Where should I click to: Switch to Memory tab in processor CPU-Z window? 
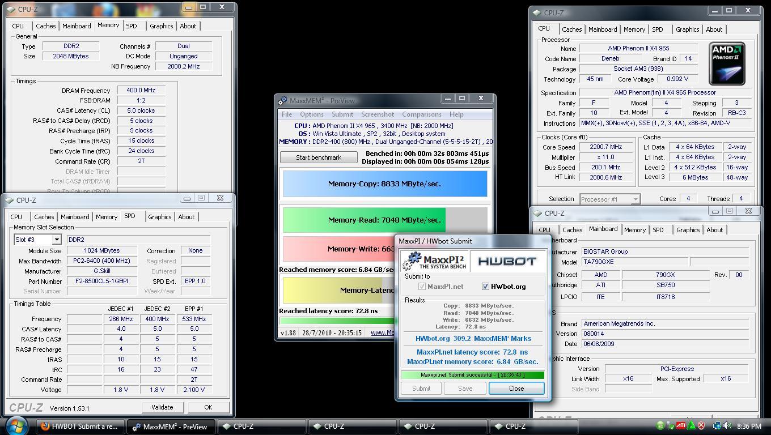coord(634,29)
